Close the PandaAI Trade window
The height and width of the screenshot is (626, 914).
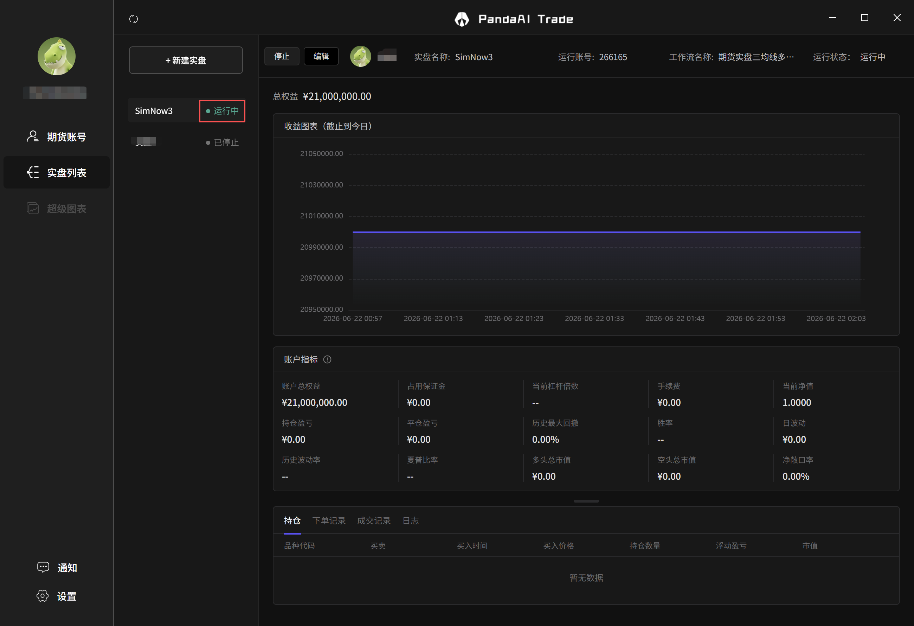click(x=897, y=18)
